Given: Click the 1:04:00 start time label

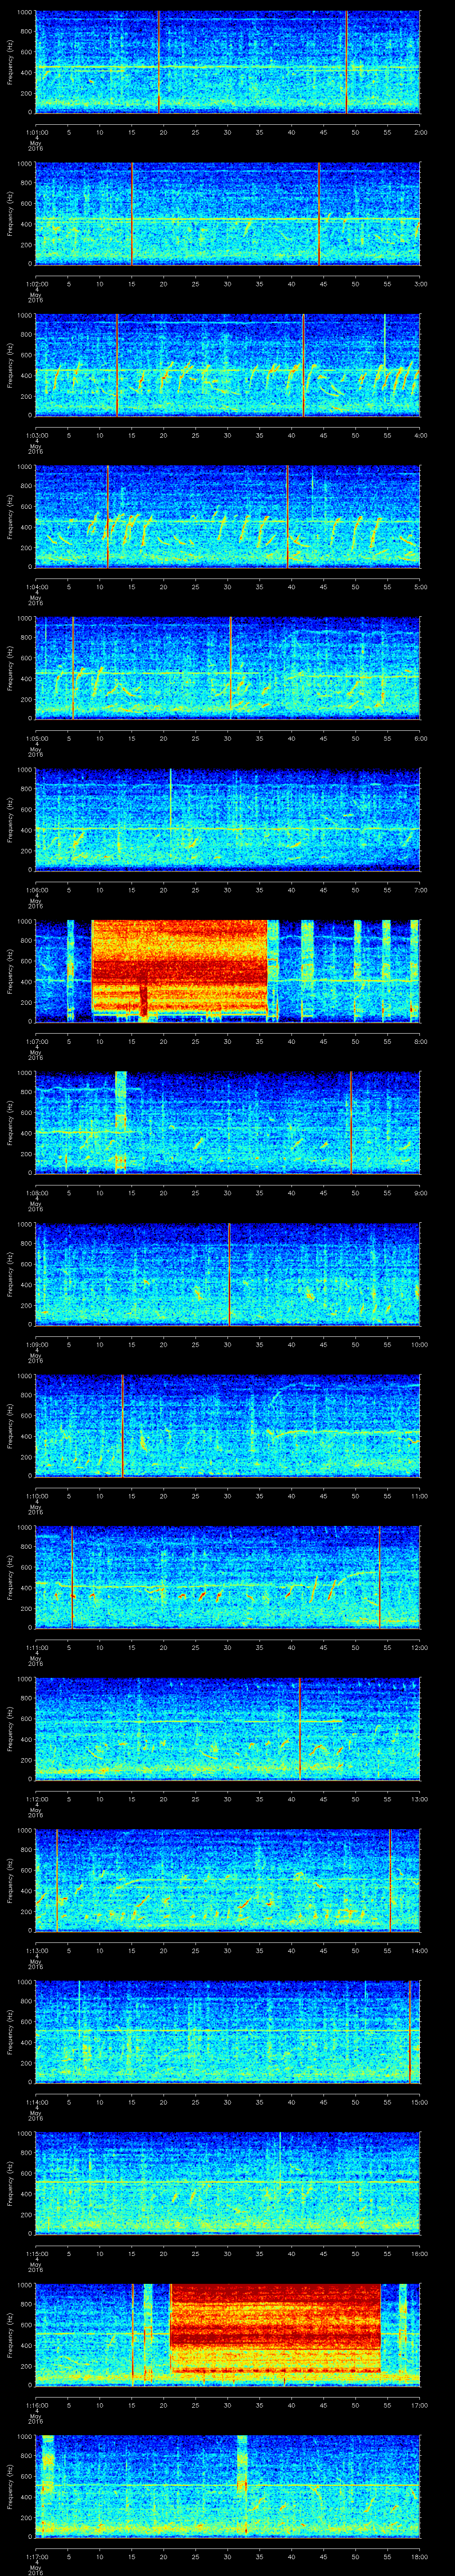Looking at the screenshot, I should pos(36,587).
